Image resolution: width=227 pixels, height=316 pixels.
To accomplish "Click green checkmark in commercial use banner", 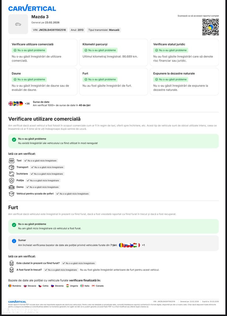I will tap(14, 139).
